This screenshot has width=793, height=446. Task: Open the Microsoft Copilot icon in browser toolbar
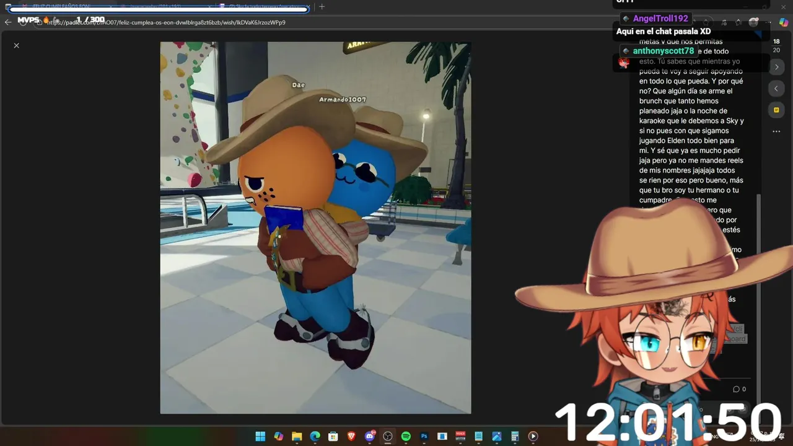click(x=783, y=22)
